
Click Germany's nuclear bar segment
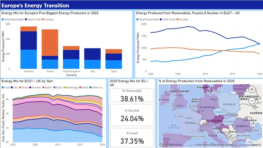click(x=29, y=29)
